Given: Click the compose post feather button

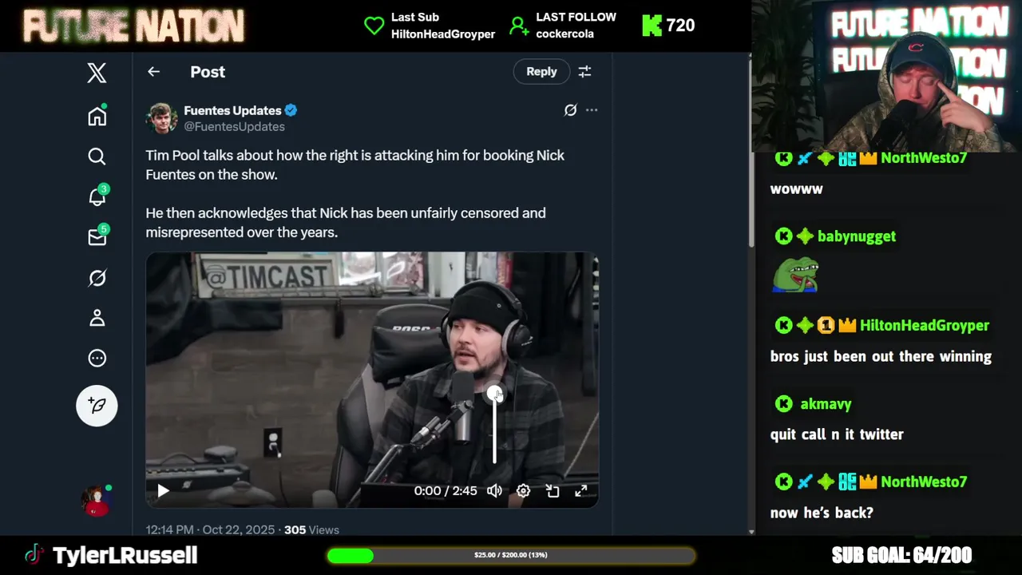Looking at the screenshot, I should click(97, 406).
